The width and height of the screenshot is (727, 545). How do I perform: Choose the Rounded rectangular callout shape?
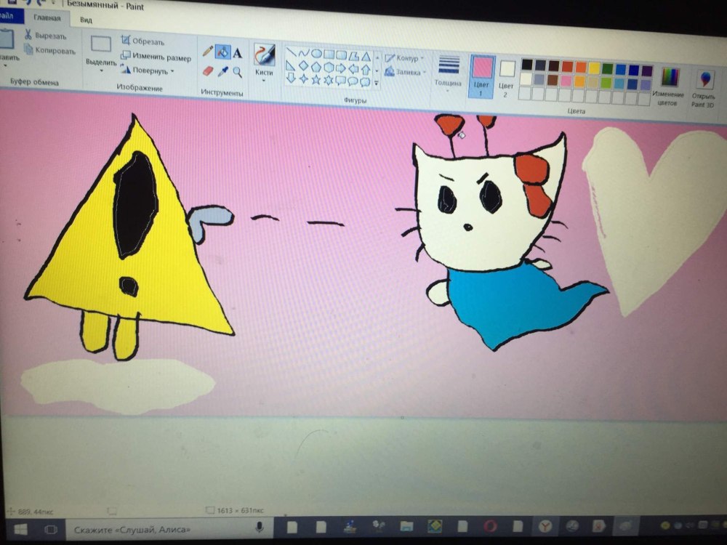click(x=341, y=81)
